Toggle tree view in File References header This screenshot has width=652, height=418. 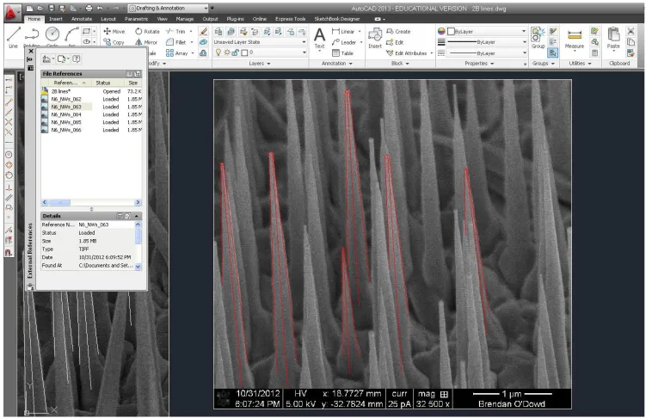pos(138,74)
